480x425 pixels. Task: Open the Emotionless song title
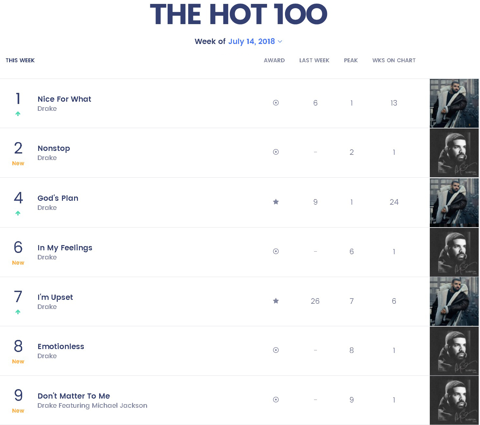click(x=61, y=346)
